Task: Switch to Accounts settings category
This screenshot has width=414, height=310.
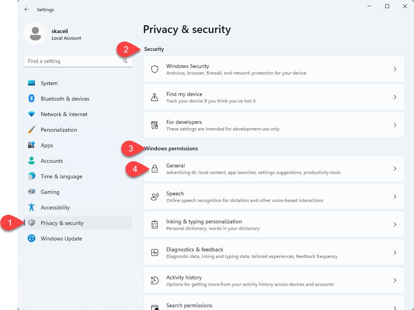Action: pos(78,161)
